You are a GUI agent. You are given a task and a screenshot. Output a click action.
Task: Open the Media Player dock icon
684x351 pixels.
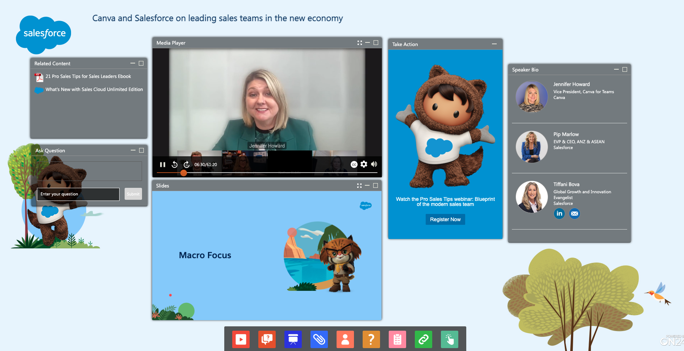click(x=241, y=339)
